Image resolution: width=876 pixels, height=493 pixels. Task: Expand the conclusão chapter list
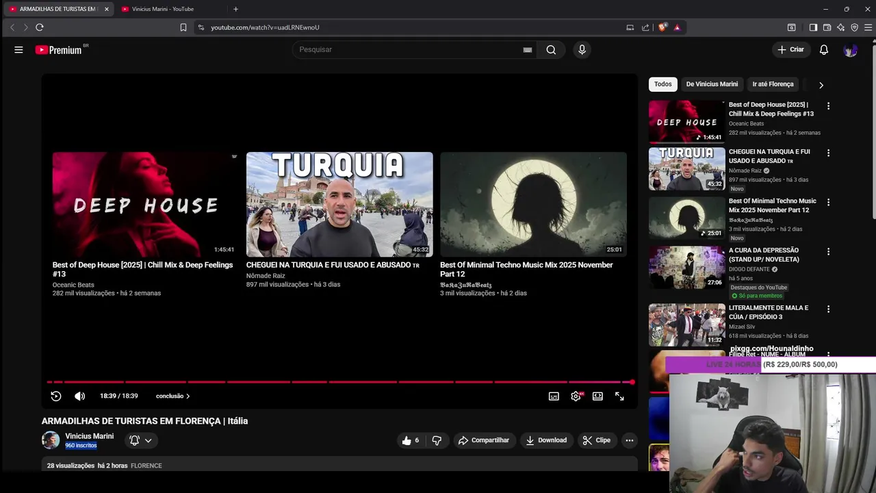(x=172, y=396)
